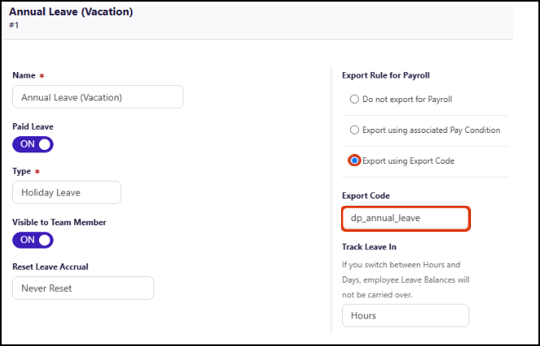The image size is (540, 346).
Task: Click the Paid Leave label text
Action: coord(33,126)
